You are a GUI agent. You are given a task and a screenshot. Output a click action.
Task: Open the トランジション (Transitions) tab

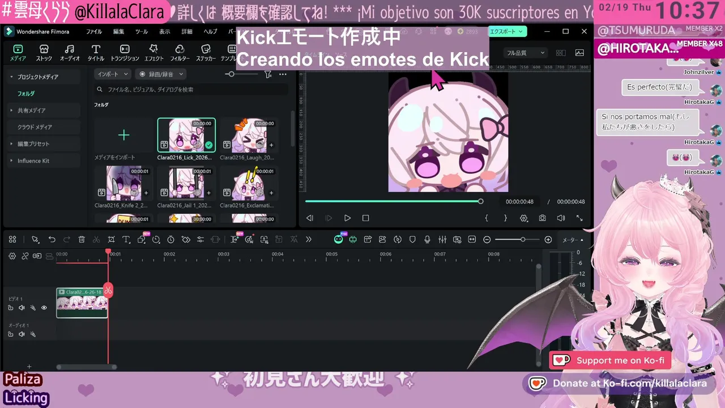[x=125, y=53]
